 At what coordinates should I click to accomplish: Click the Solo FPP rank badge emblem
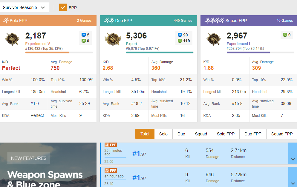pyautogui.click(x=12, y=39)
